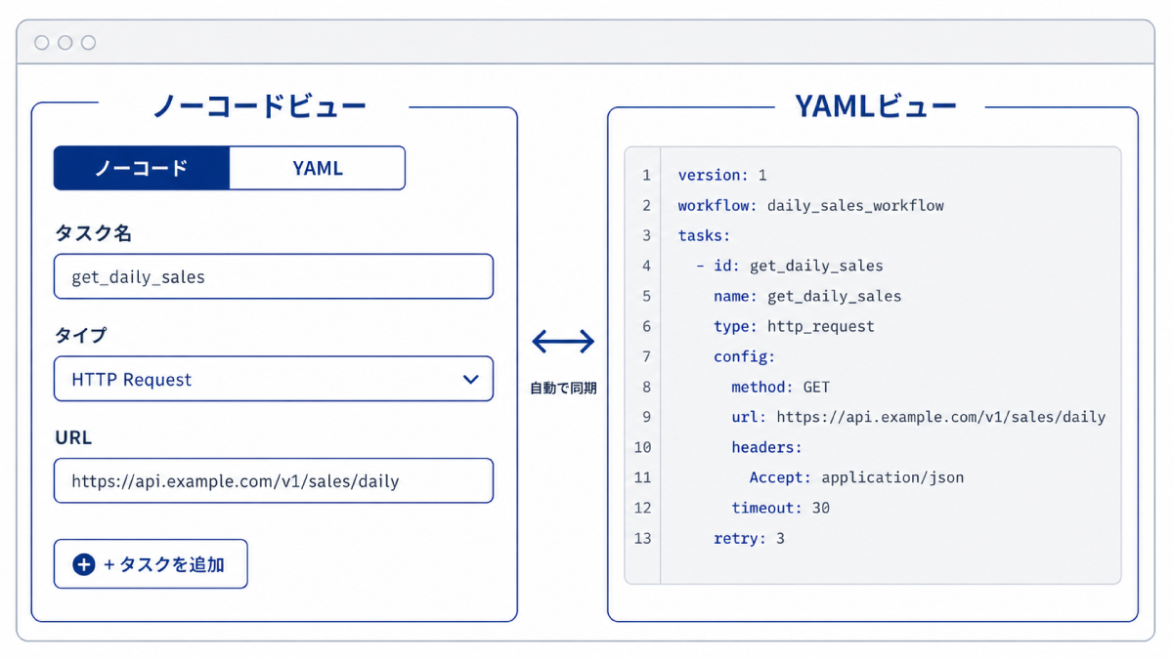Click the 'type: http_request' line

(x=794, y=327)
